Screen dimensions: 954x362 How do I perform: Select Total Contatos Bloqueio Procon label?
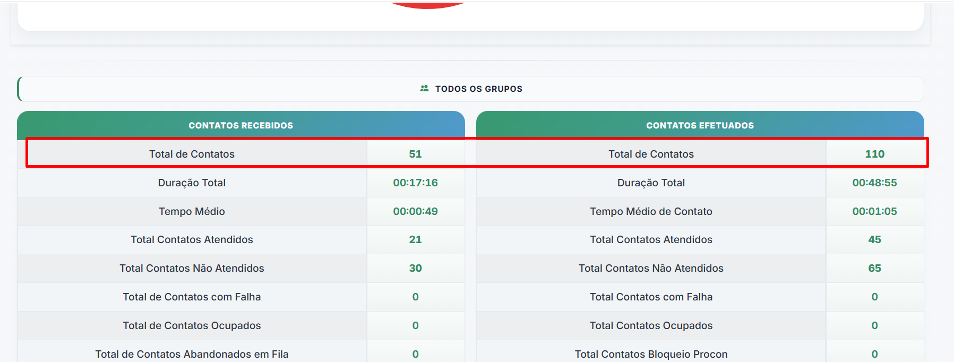coord(651,354)
